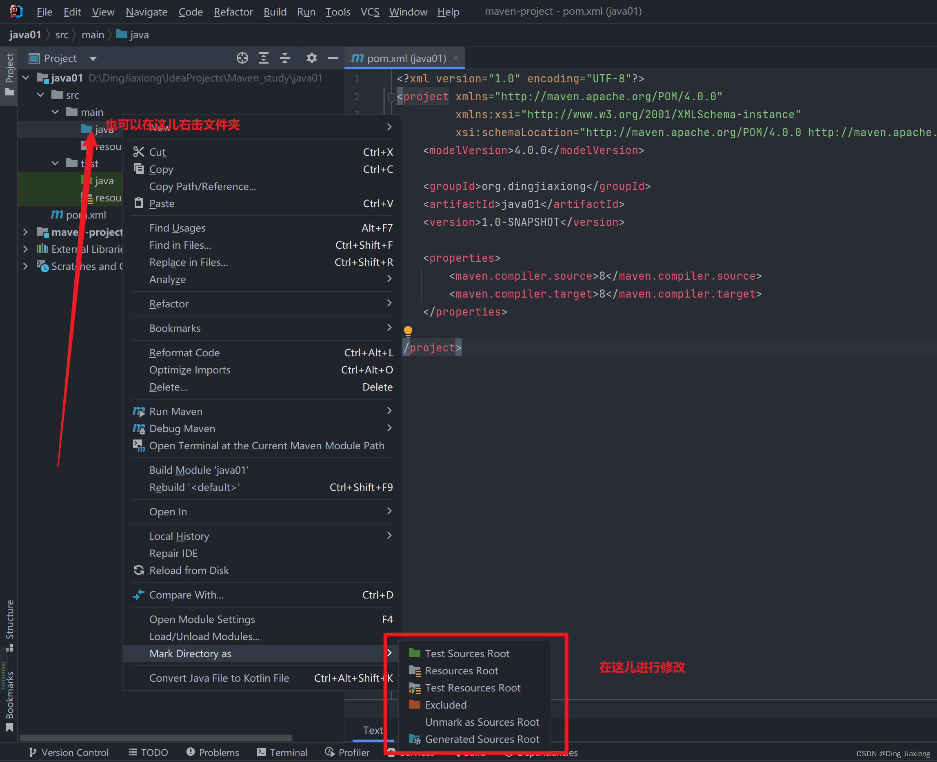Collapse the java01 root node
This screenshot has width=937, height=762.
coord(25,78)
